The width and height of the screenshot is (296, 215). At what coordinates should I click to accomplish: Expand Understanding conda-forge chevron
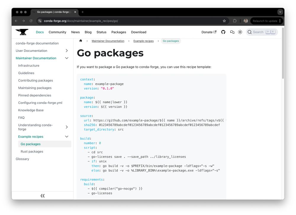67,127
